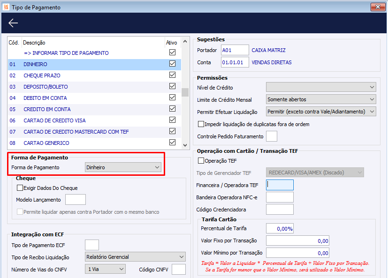Open Número de Vias do CNFV dropdown

click(105, 269)
